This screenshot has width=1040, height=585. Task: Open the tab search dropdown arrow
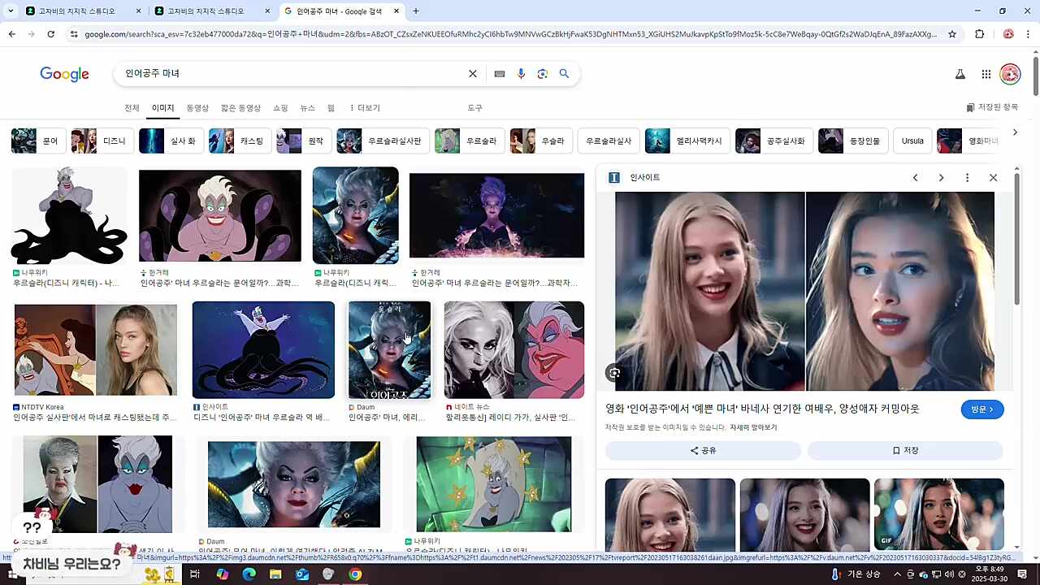tap(11, 11)
